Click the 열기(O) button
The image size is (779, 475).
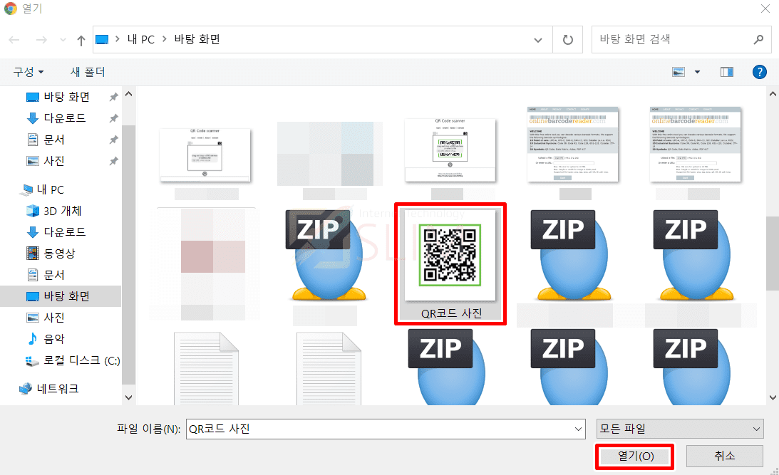click(636, 456)
